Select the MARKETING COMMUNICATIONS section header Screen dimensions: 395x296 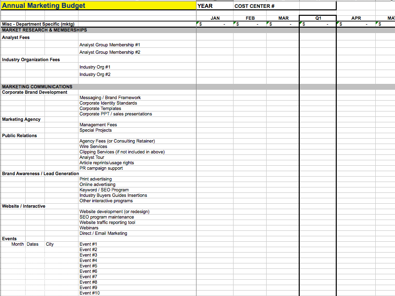[37, 87]
